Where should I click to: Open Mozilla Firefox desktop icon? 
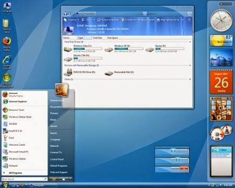tap(7, 44)
